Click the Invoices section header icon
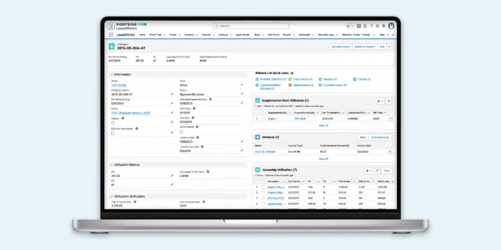 tap(257, 137)
